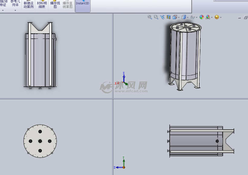Open the Apply Scene sphere icon

tap(208, 17)
